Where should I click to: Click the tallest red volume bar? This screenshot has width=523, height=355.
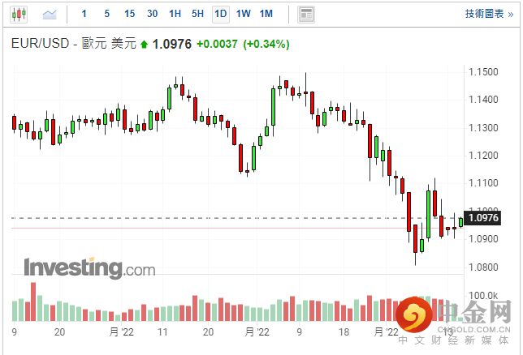click(33, 302)
